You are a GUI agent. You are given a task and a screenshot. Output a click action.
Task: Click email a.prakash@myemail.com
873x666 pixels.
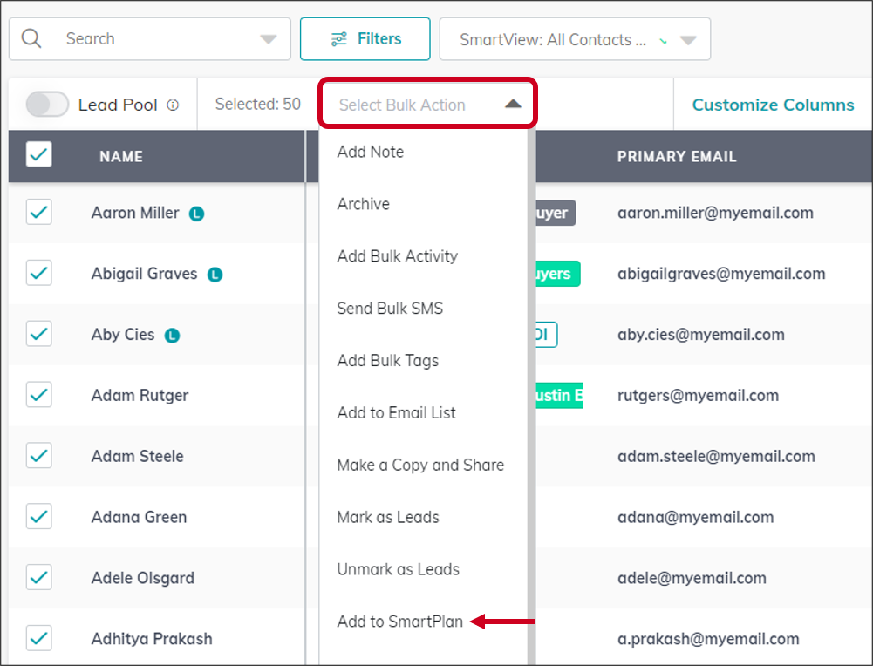pos(708,639)
